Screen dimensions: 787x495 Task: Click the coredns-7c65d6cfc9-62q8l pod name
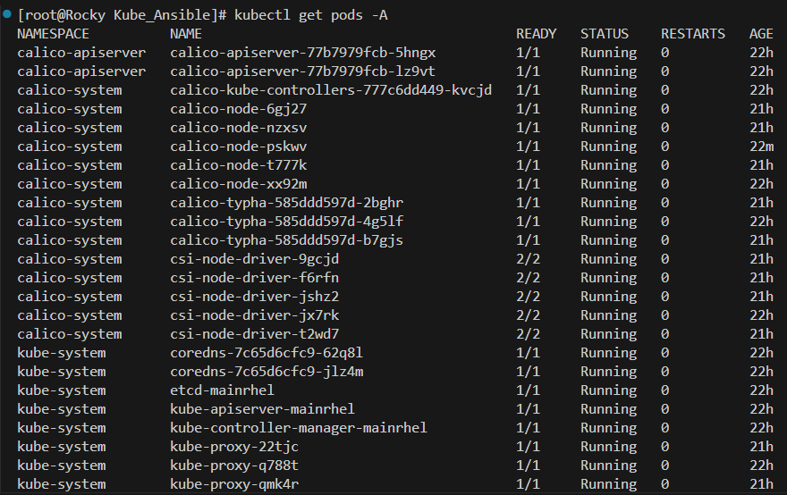coord(267,353)
